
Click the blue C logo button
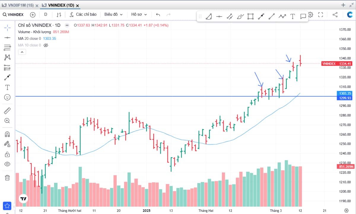click(350, 15)
